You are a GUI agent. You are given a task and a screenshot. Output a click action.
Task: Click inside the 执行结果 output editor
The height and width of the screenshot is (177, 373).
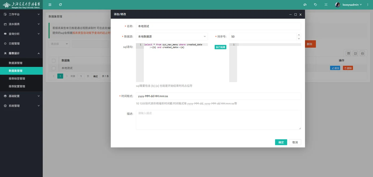point(265,62)
